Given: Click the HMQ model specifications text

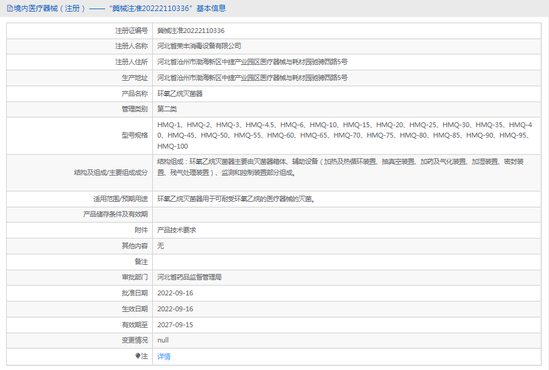Looking at the screenshot, I should [345, 135].
